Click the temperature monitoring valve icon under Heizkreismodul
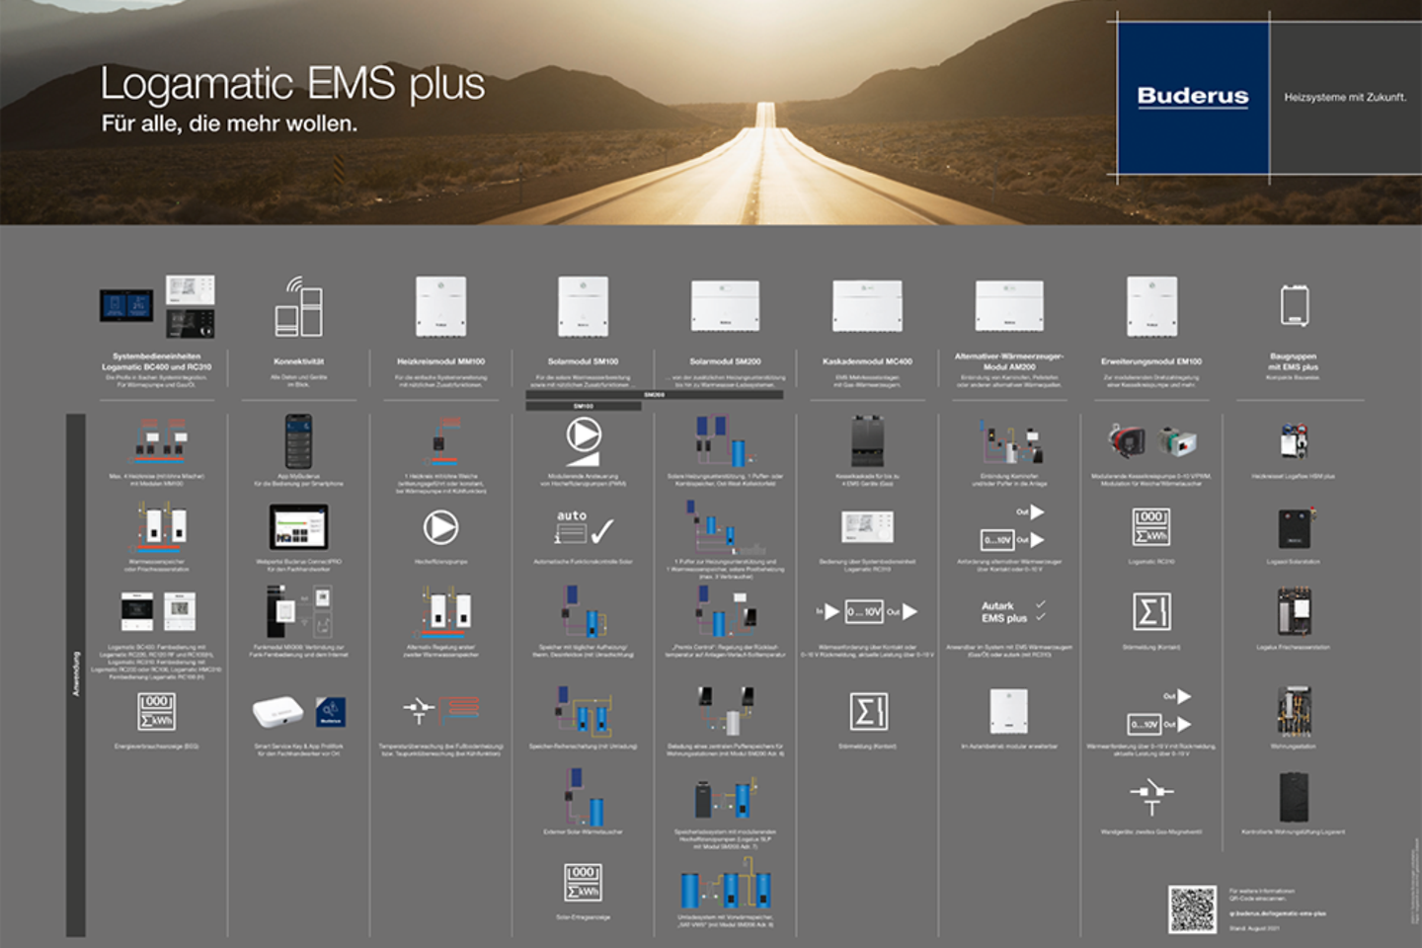The image size is (1422, 948). (440, 709)
